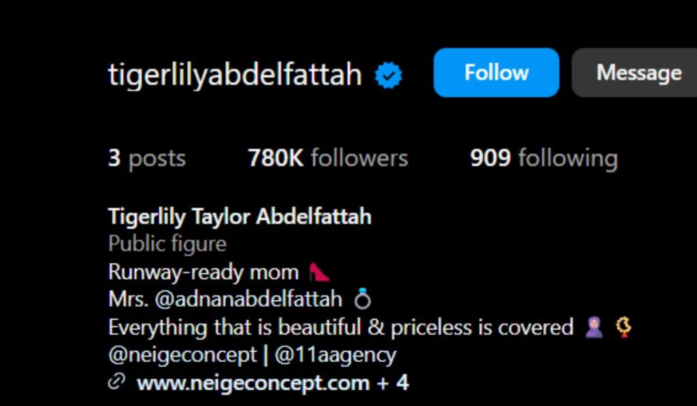Click the Public figure category label
This screenshot has height=406, width=697.
166,243
